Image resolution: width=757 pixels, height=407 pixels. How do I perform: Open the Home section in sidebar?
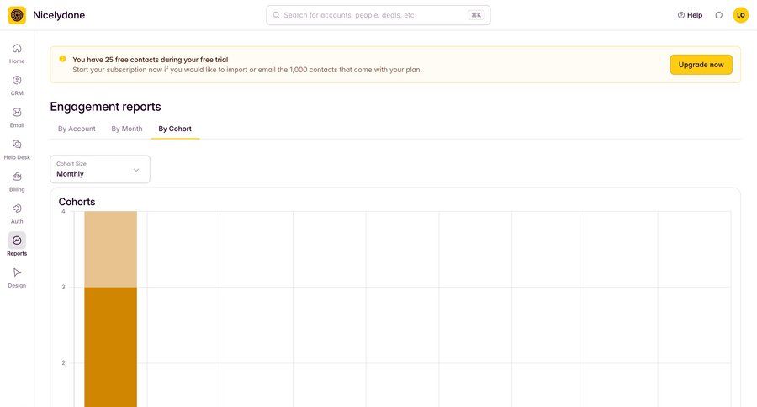(x=17, y=49)
